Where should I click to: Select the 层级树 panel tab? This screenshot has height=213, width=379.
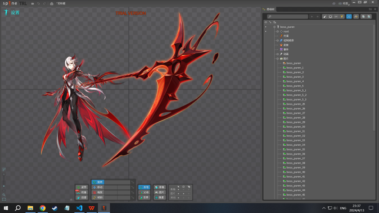click(x=269, y=9)
